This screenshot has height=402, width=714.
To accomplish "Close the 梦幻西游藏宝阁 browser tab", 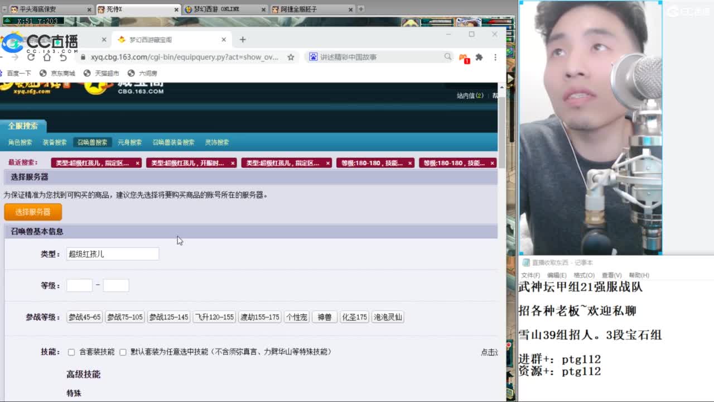I will (224, 40).
